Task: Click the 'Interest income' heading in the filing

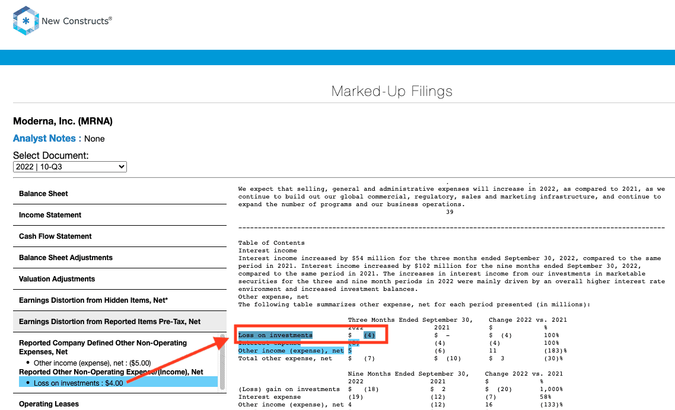Action: (268, 251)
